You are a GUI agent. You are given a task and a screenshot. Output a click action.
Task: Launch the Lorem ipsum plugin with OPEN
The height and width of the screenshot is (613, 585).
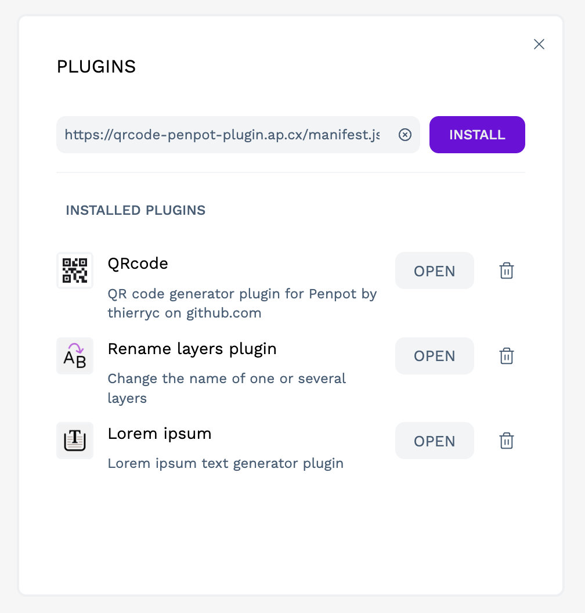pos(434,441)
